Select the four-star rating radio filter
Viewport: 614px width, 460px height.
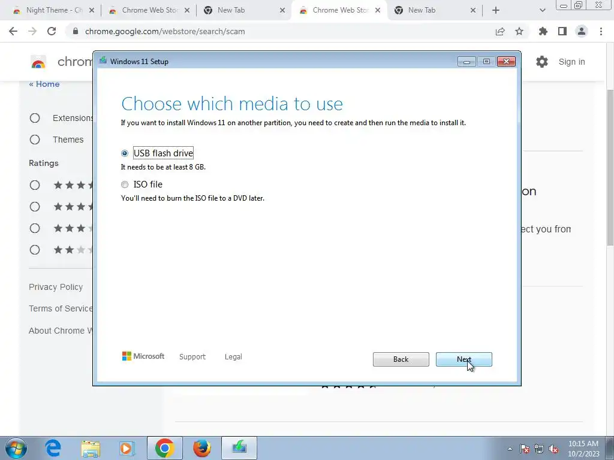coord(35,207)
